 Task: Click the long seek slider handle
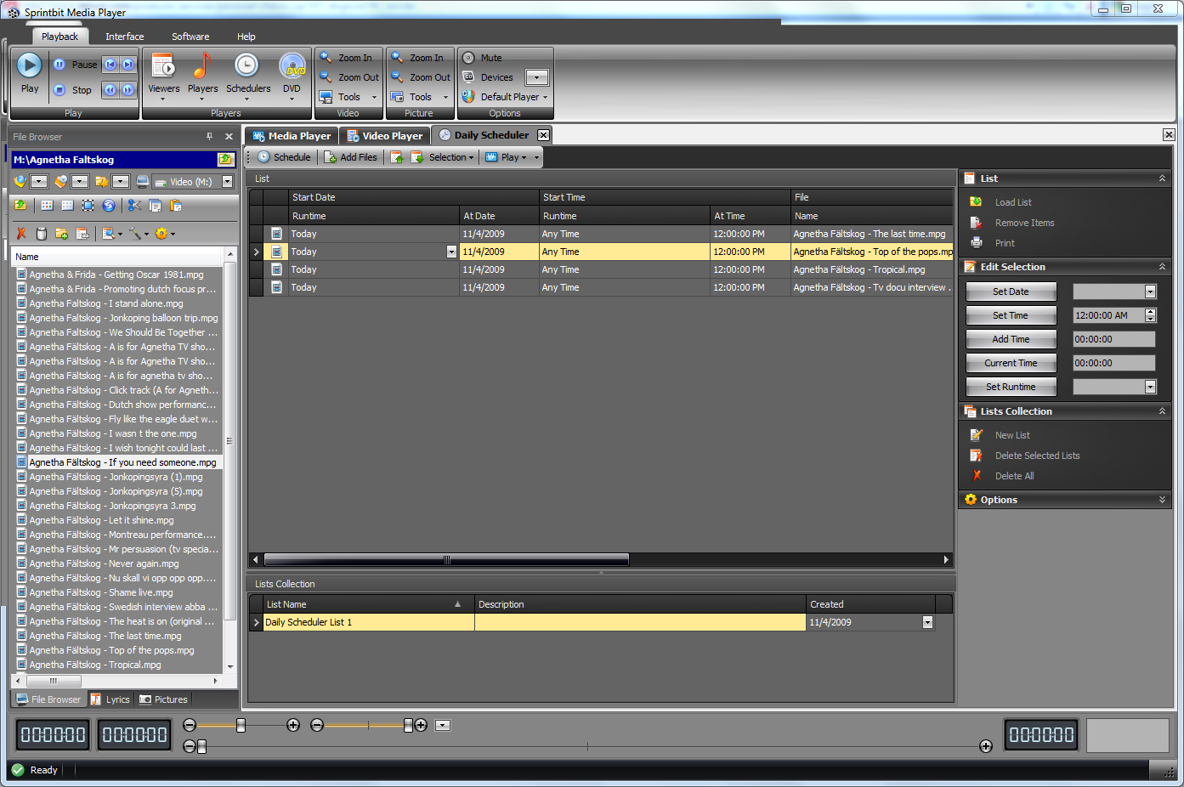pos(201,746)
